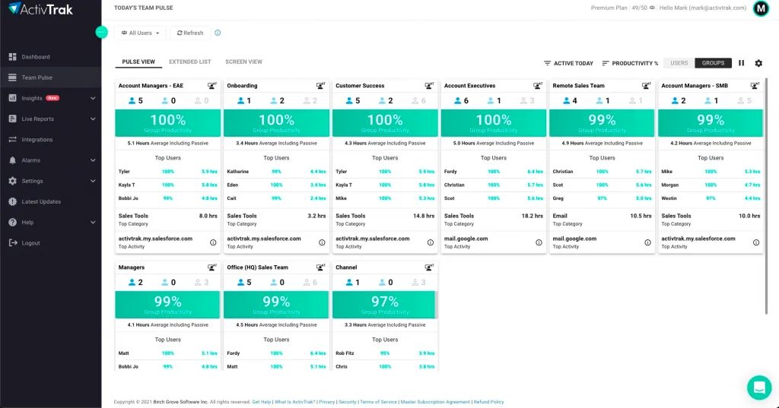Open the M user avatar at top right
Viewport: 779px width, 408px height.
(761, 8)
